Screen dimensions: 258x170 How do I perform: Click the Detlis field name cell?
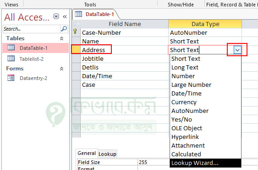point(124,67)
